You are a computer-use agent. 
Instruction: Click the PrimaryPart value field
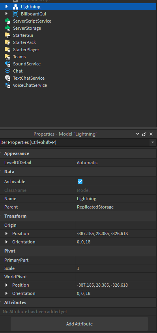coord(116,260)
